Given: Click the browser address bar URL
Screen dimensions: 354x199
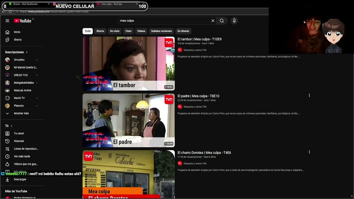Looking at the screenshot, I should 54,12.
